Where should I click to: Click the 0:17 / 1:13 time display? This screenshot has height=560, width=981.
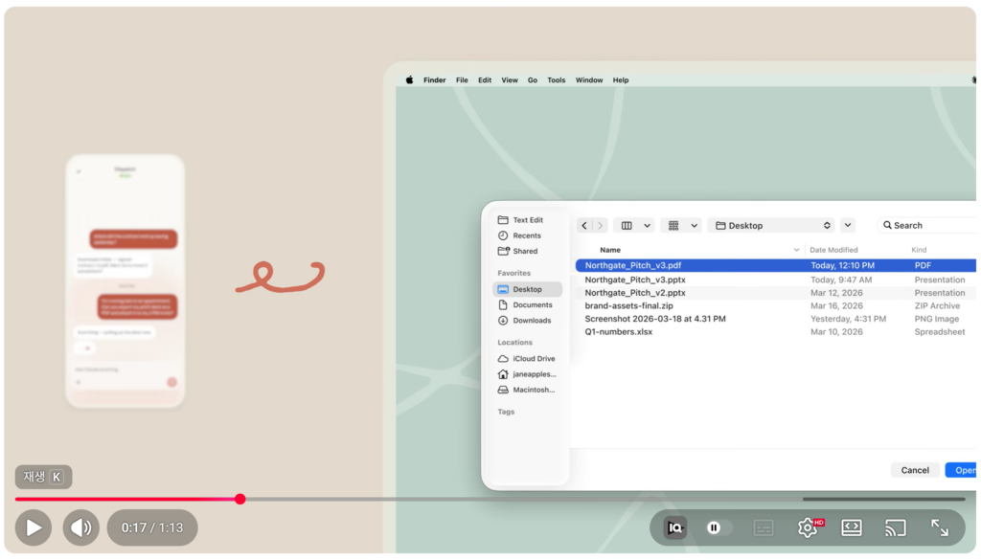pyautogui.click(x=152, y=527)
